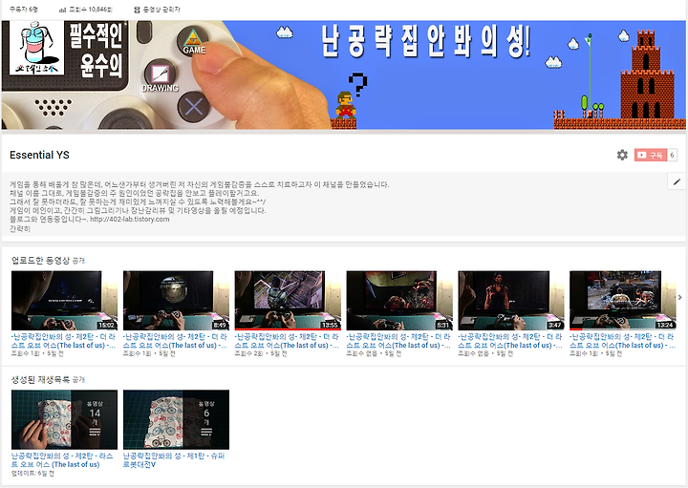This screenshot has width=688, height=488.
Task: Click title link under the 5:31 video
Action: click(398, 341)
